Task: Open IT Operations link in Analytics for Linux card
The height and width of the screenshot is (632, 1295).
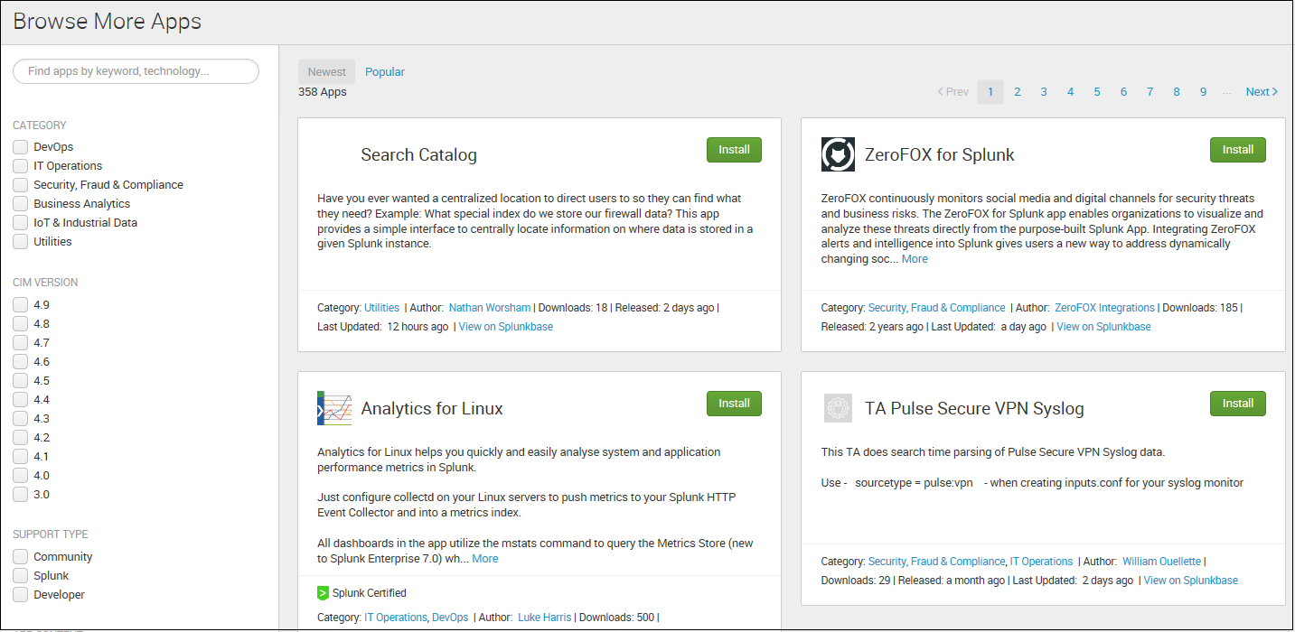Action: pos(395,618)
